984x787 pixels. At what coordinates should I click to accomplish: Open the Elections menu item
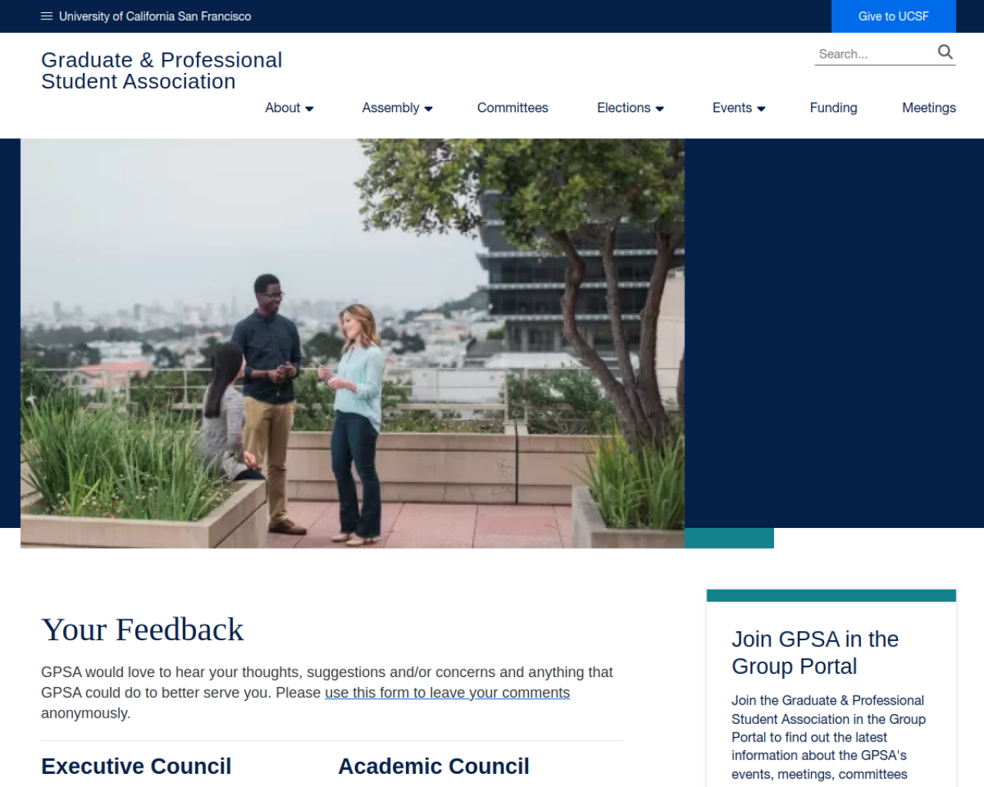coord(623,108)
